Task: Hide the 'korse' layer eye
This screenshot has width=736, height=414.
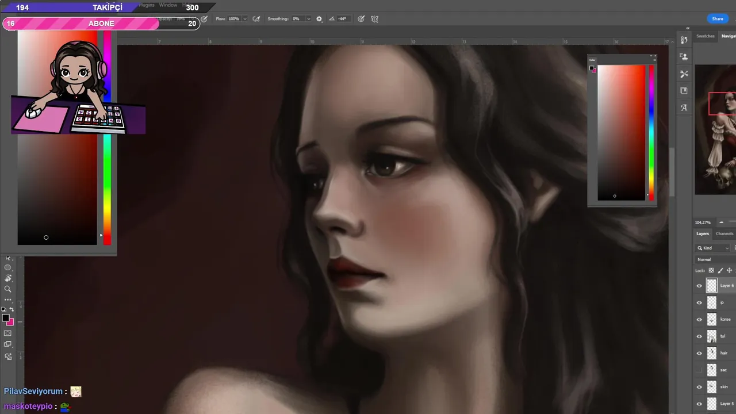Action: coord(699,320)
